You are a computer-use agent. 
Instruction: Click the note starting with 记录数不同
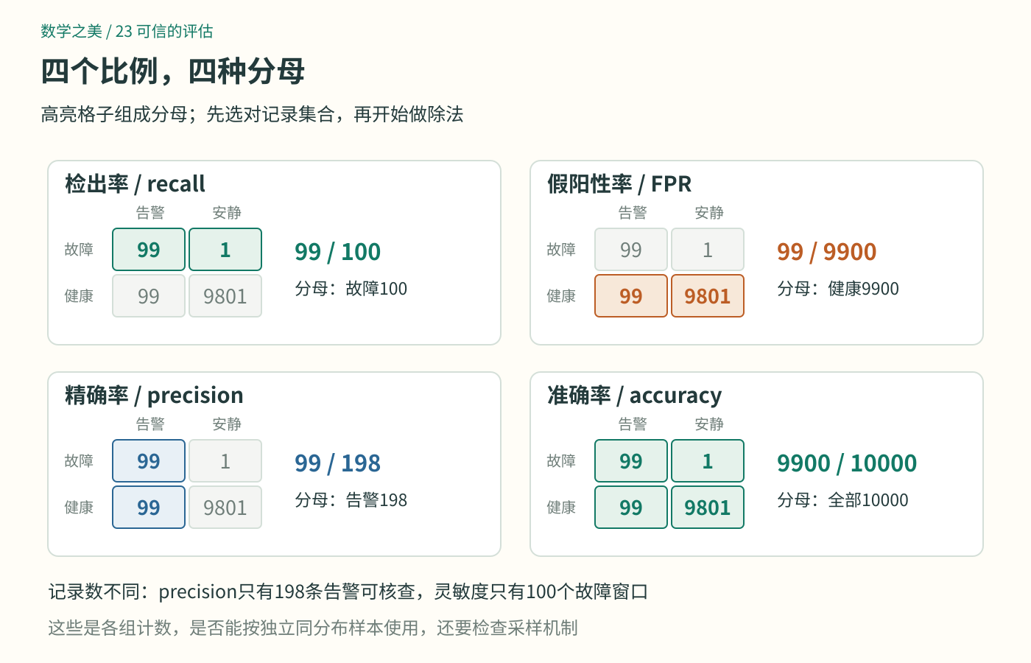[348, 592]
